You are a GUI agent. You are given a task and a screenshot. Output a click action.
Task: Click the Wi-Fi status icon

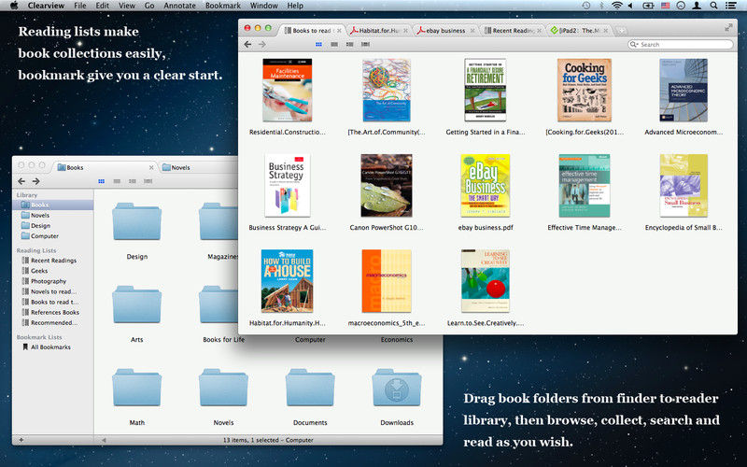click(616, 6)
